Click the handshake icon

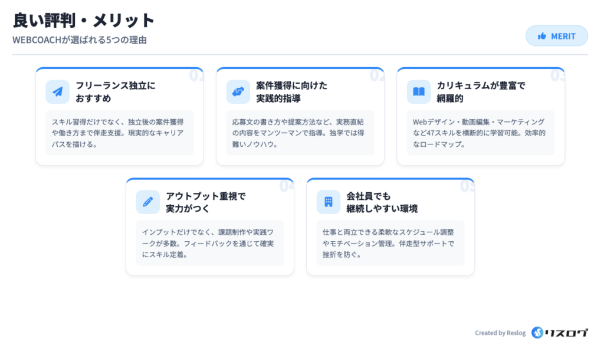(x=238, y=91)
